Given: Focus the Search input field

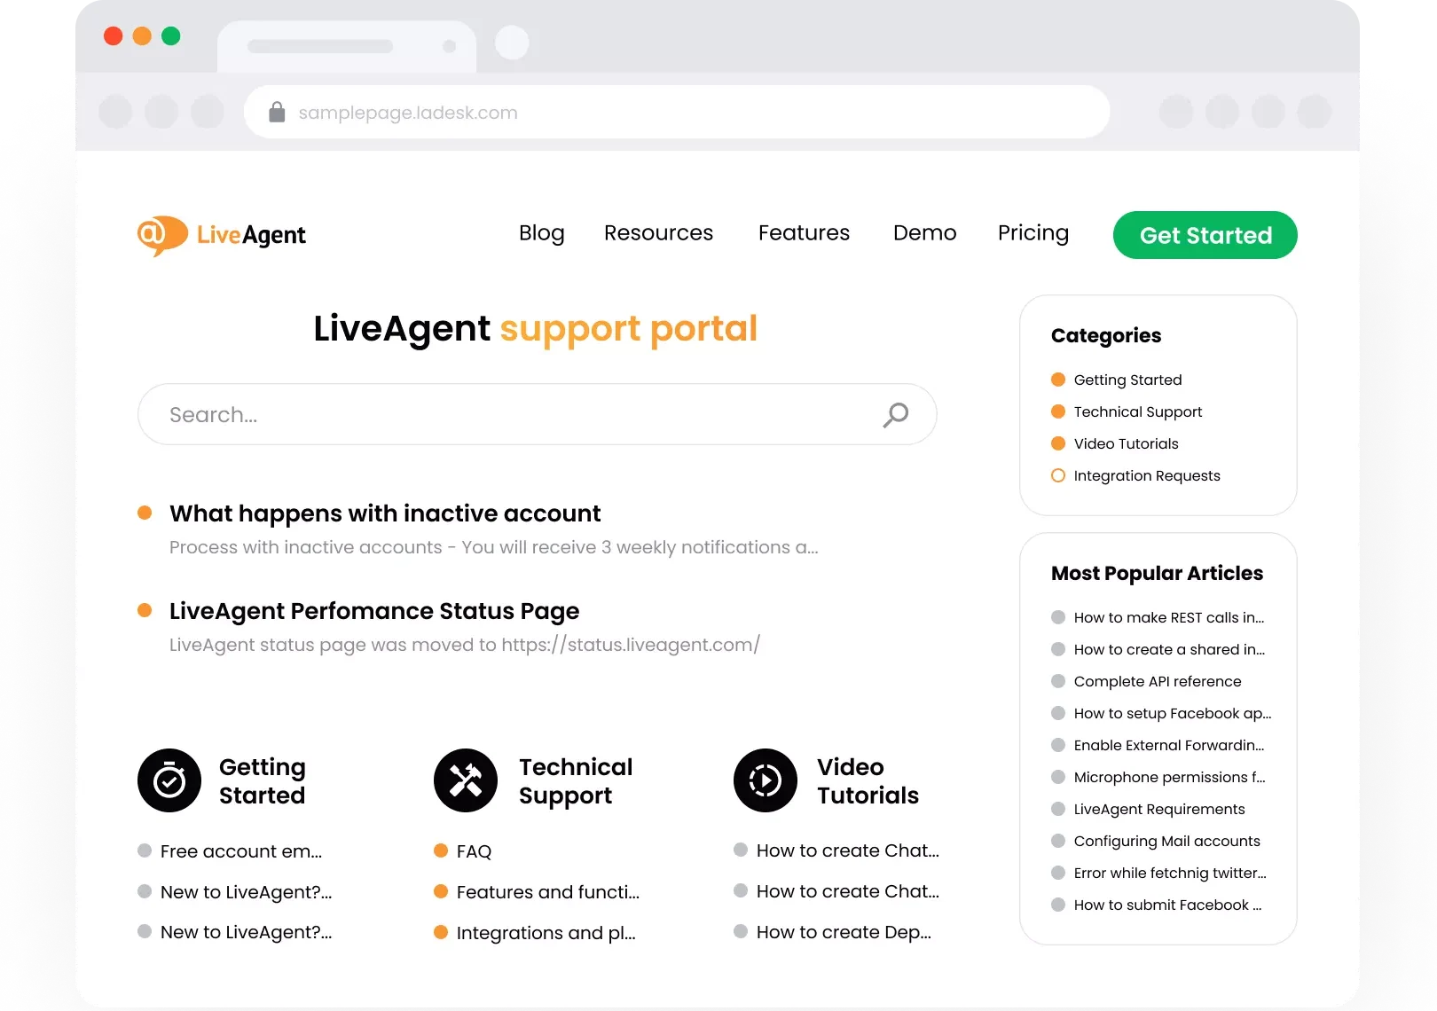Looking at the screenshot, I should pos(538,414).
